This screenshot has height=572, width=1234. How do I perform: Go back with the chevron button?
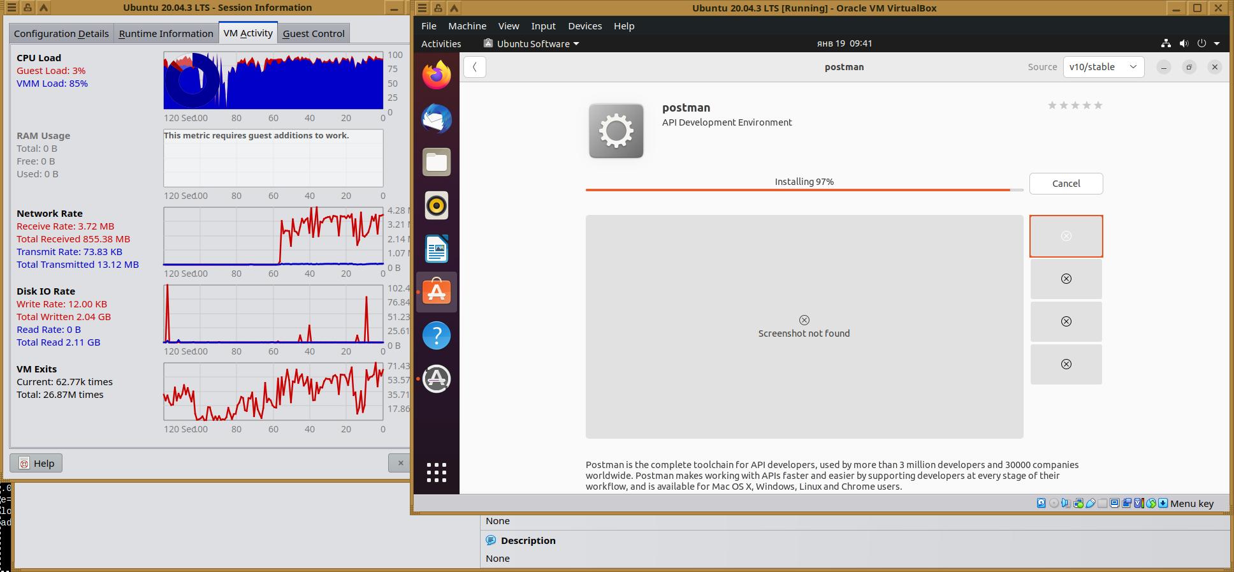tap(475, 67)
